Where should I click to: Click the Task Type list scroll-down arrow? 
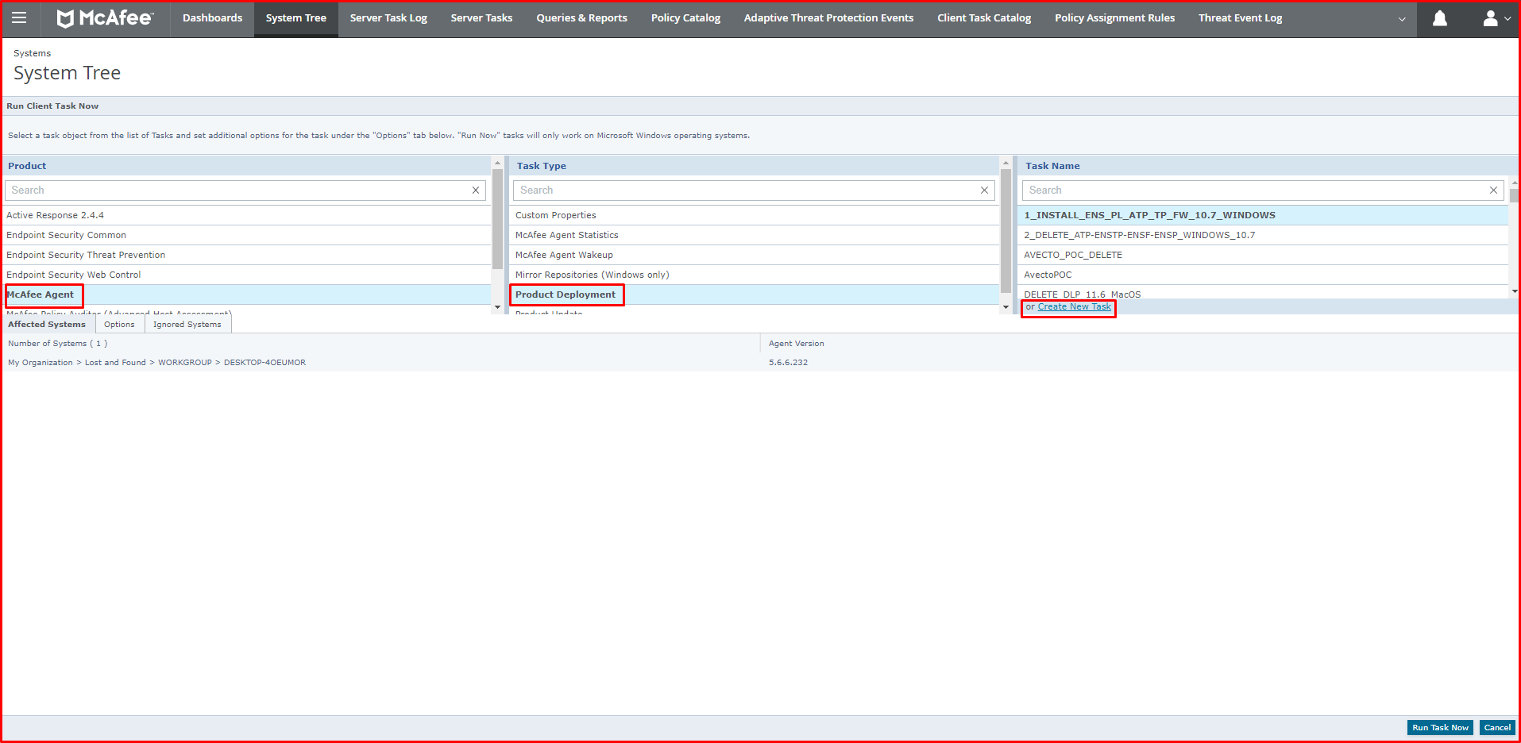tap(1006, 307)
